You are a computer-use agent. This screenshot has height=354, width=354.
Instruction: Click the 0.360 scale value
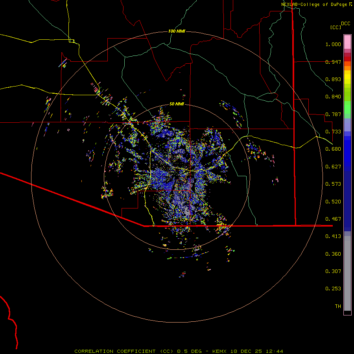point(333,254)
